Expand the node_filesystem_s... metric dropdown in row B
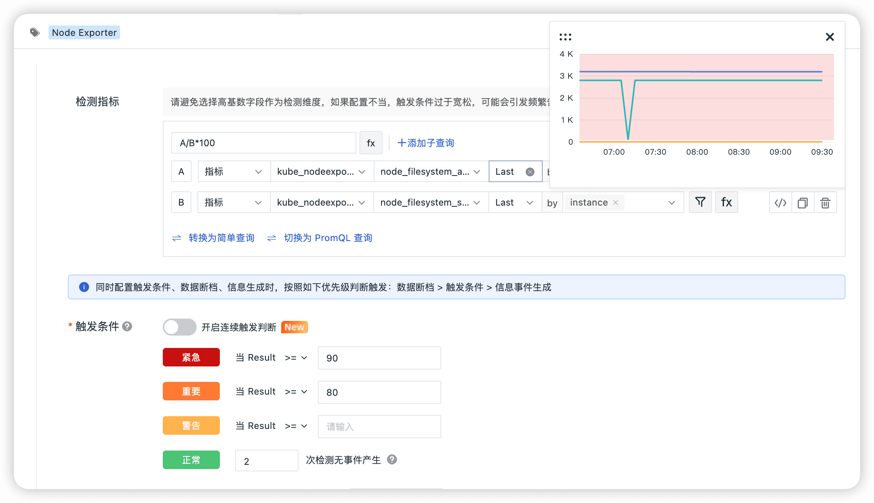 coord(430,203)
